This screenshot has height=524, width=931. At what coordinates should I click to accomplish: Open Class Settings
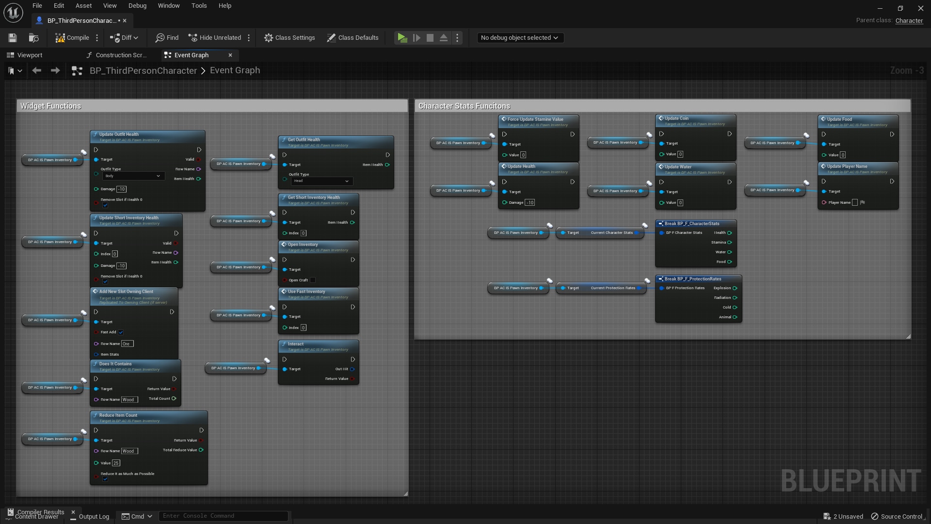[289, 37]
